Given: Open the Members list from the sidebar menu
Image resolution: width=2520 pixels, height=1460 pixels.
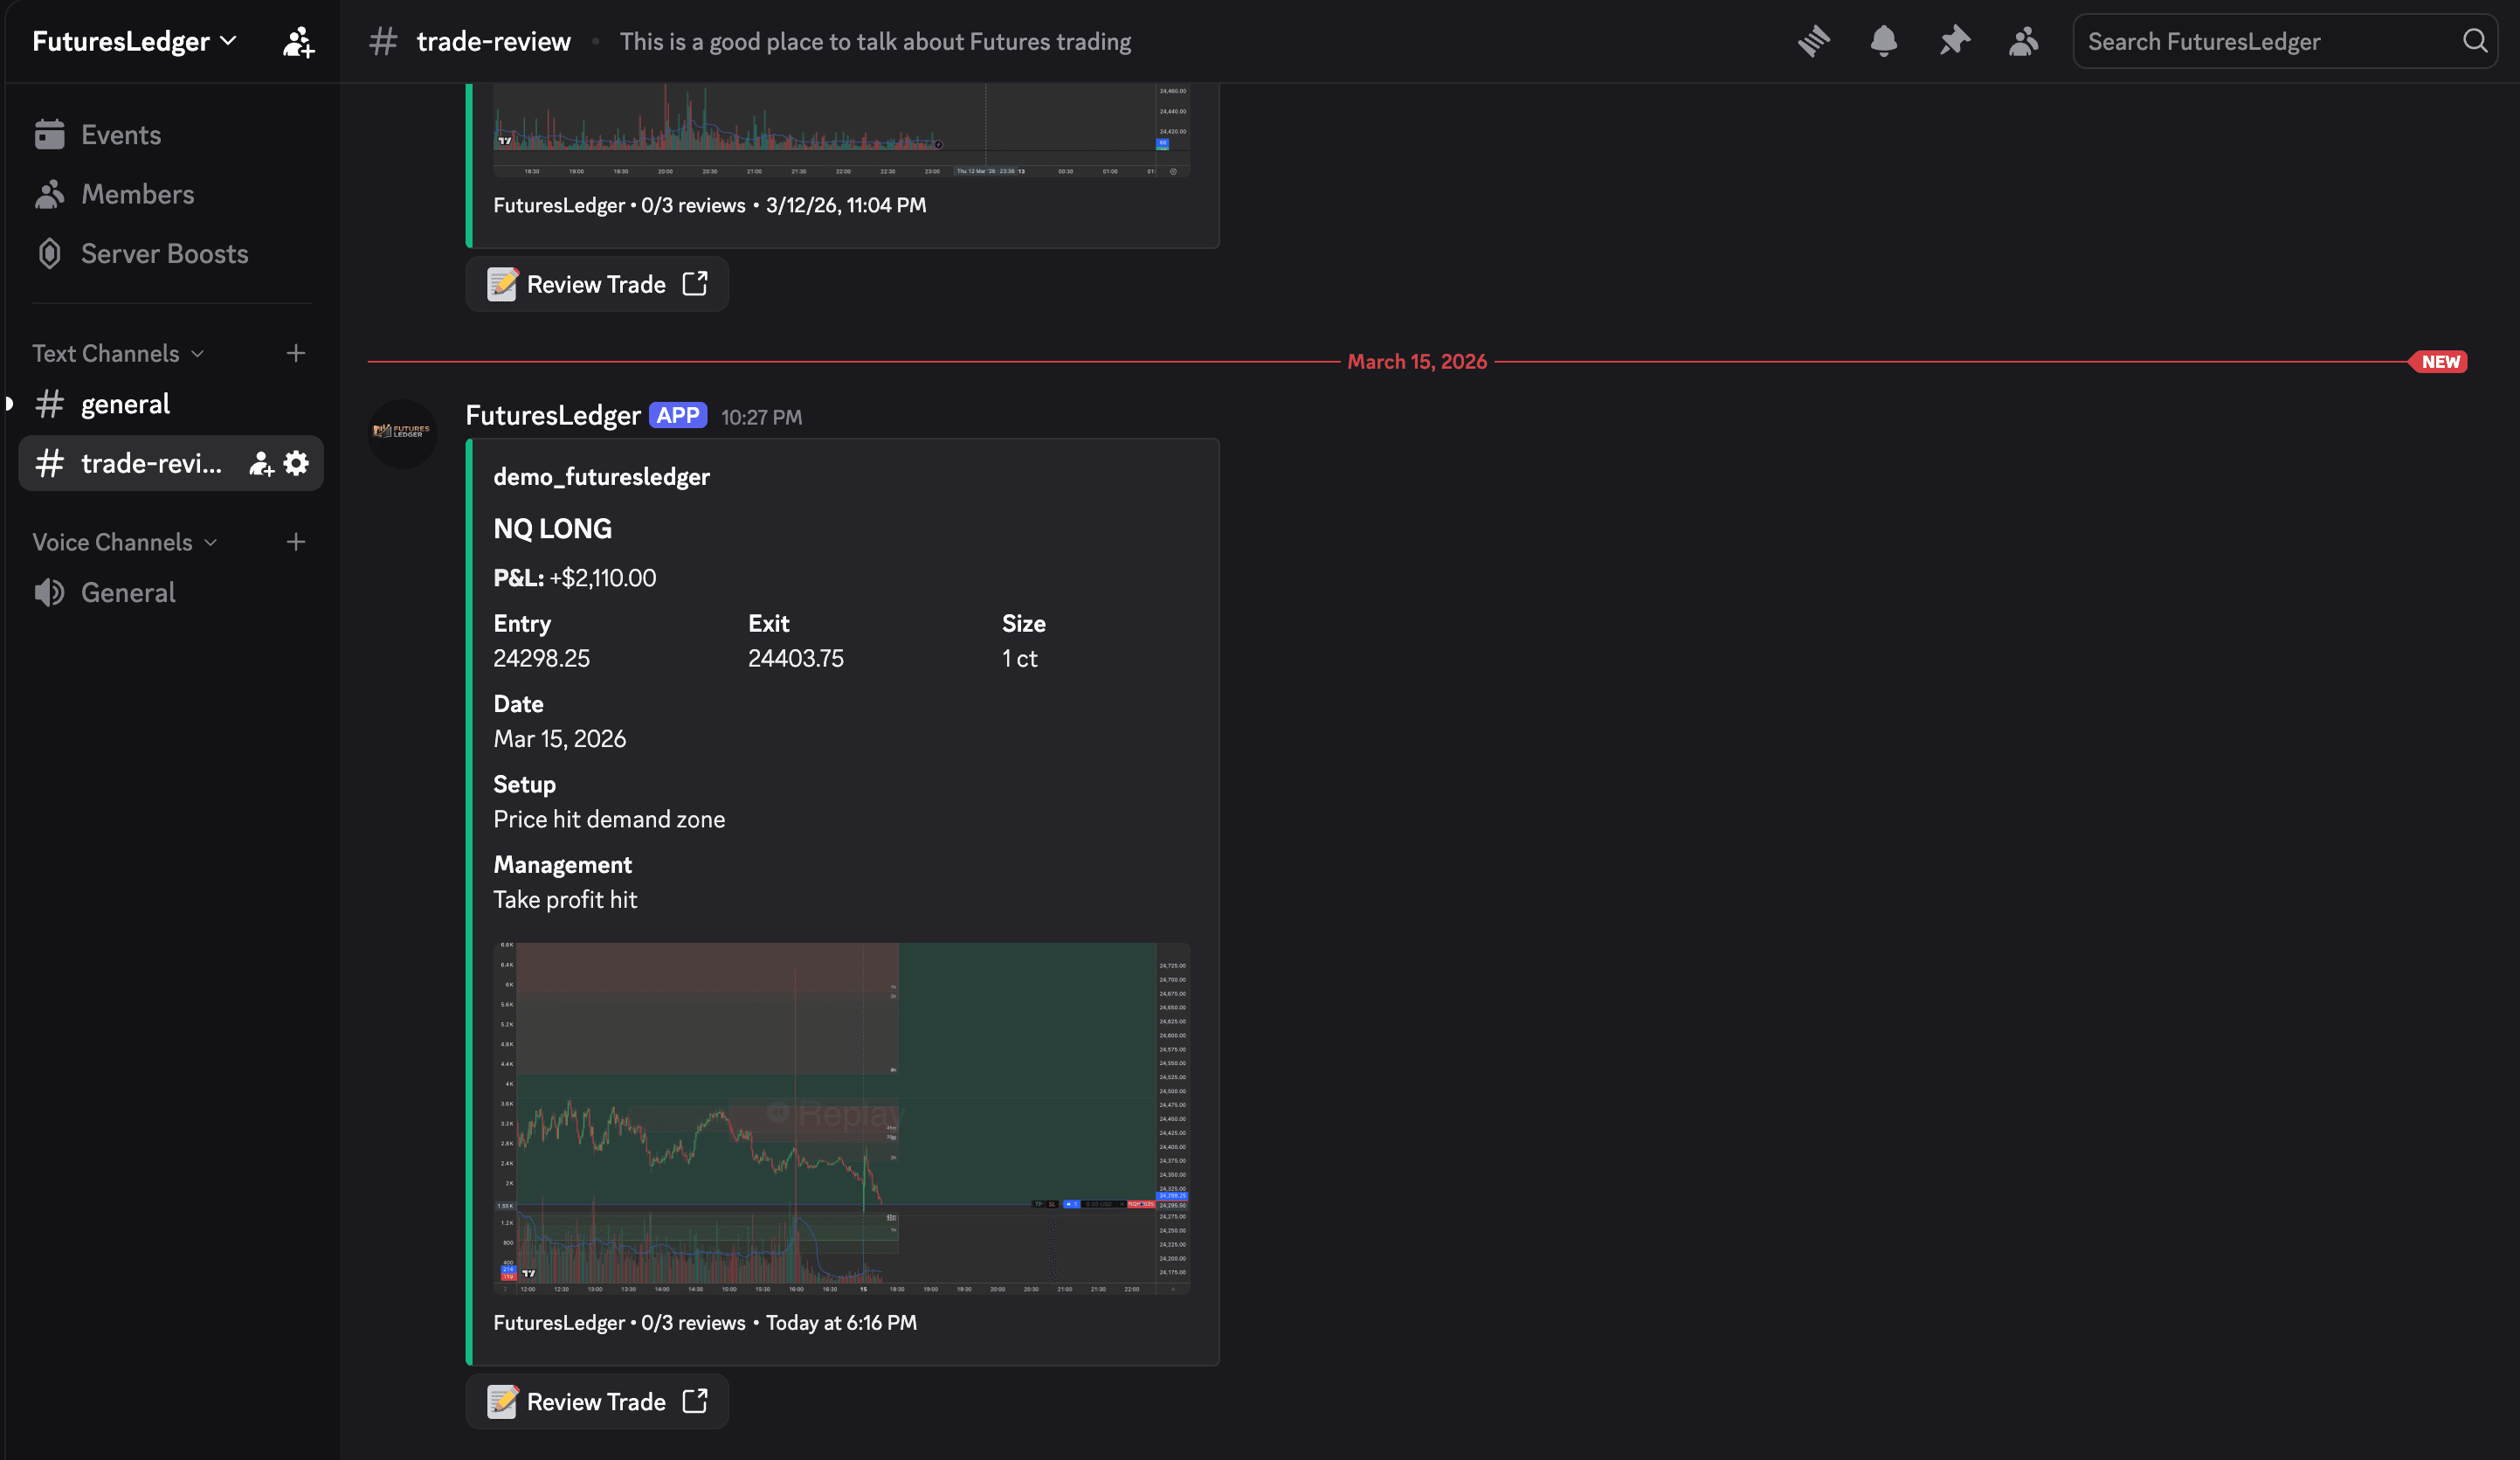Looking at the screenshot, I should (x=137, y=193).
